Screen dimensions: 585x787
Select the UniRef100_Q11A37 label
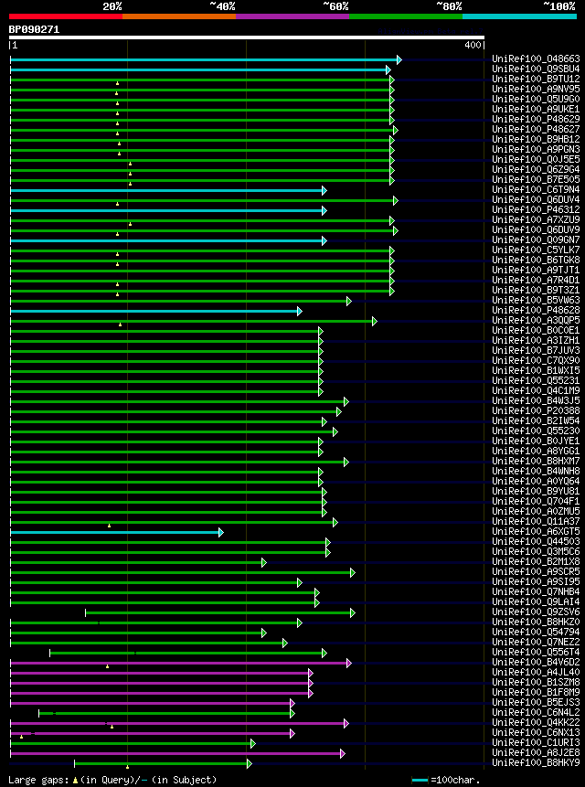tap(536, 521)
